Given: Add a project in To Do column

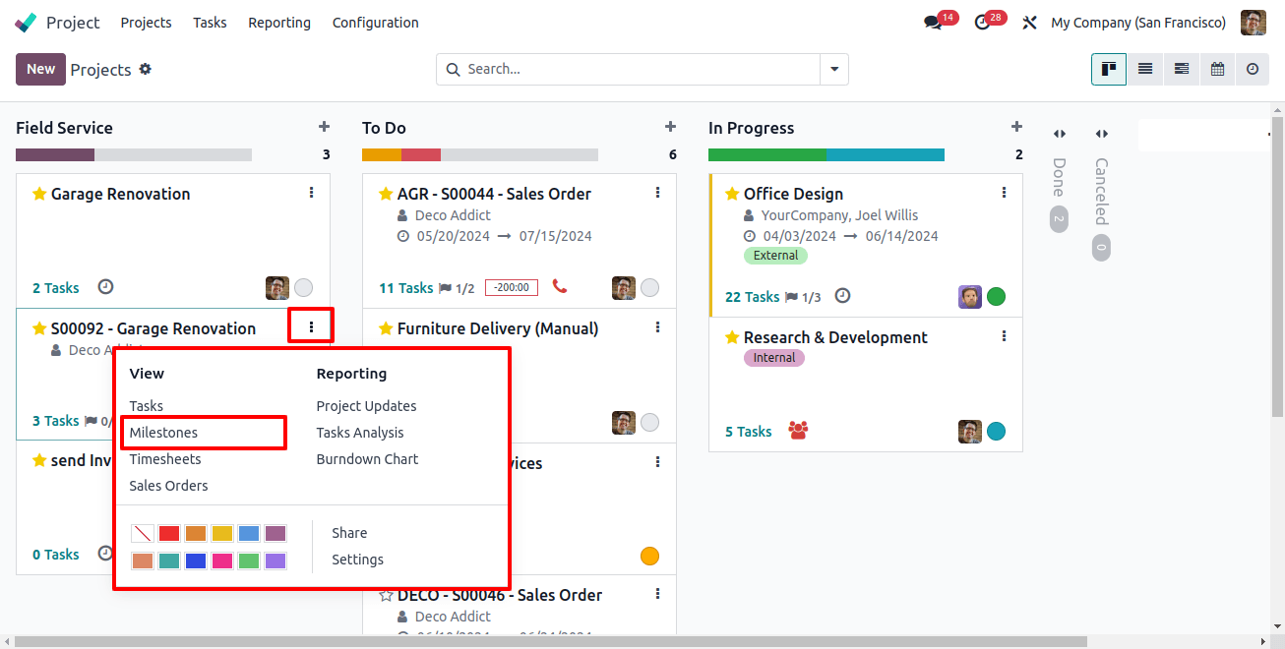Looking at the screenshot, I should (670, 127).
